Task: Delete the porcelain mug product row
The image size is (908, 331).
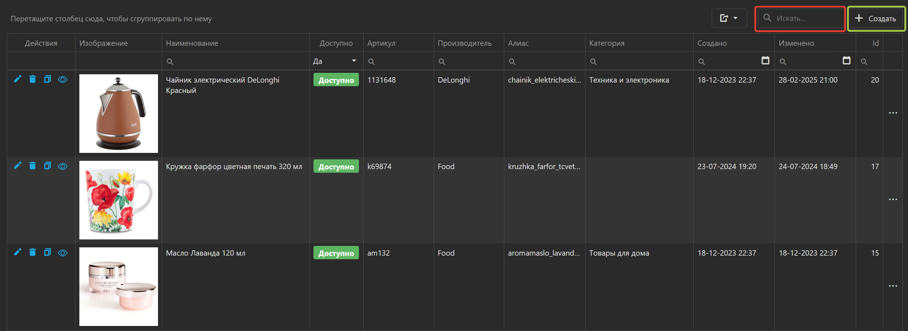Action: click(32, 165)
